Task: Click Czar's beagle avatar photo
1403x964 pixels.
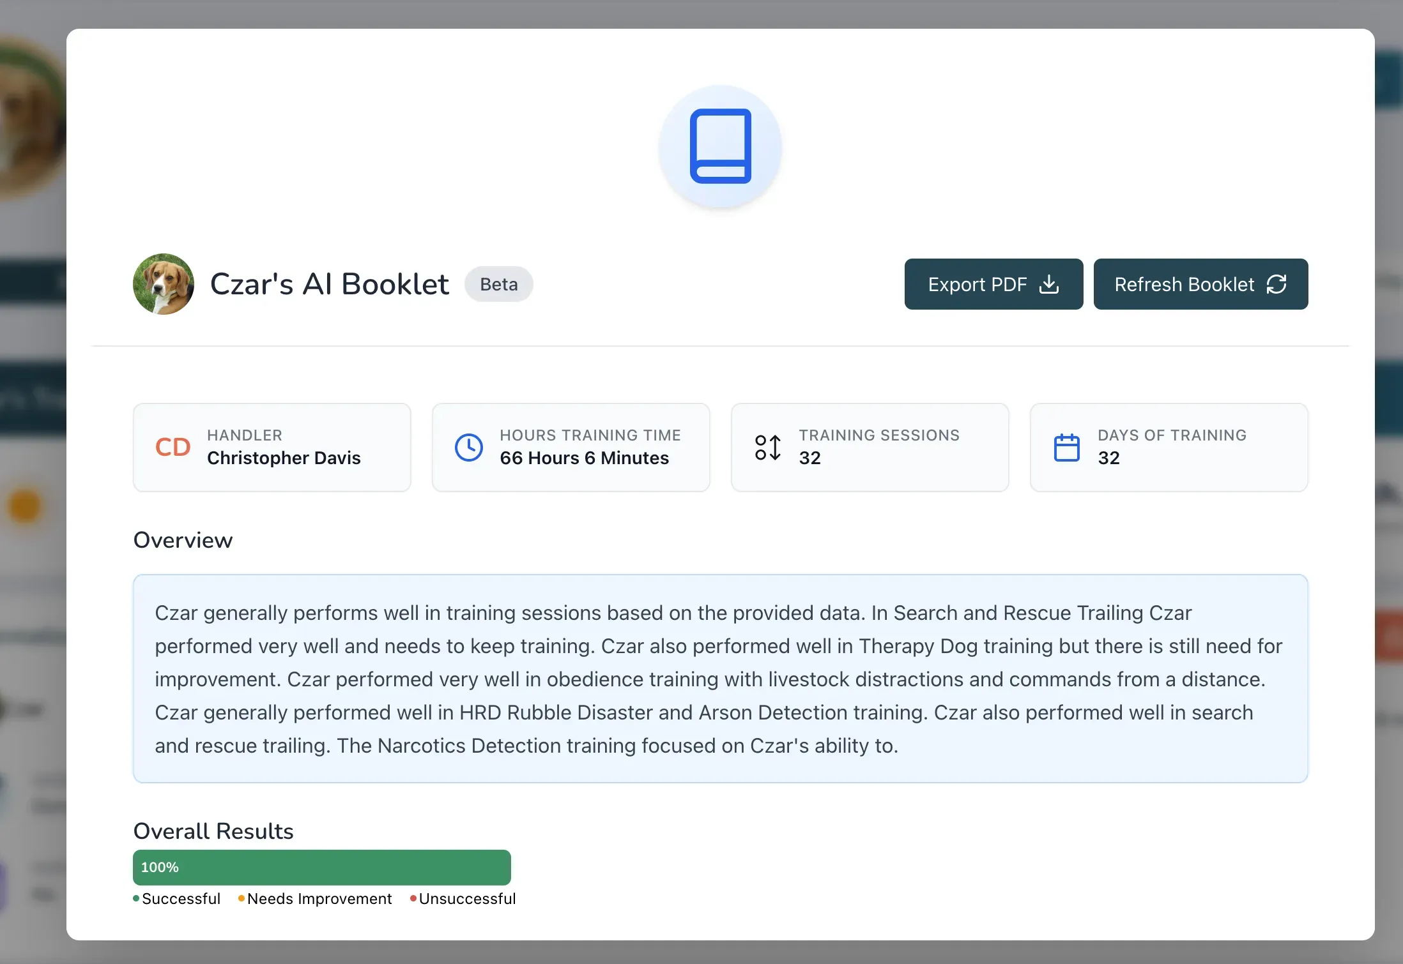Action: tap(164, 284)
